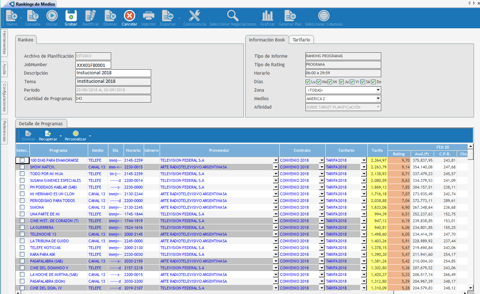Click the Rating column header
Image resolution: width=480 pixels, height=294 pixels.
pyautogui.click(x=399, y=154)
